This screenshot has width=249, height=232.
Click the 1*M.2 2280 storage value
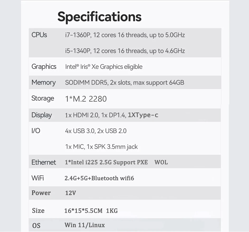[86, 99]
